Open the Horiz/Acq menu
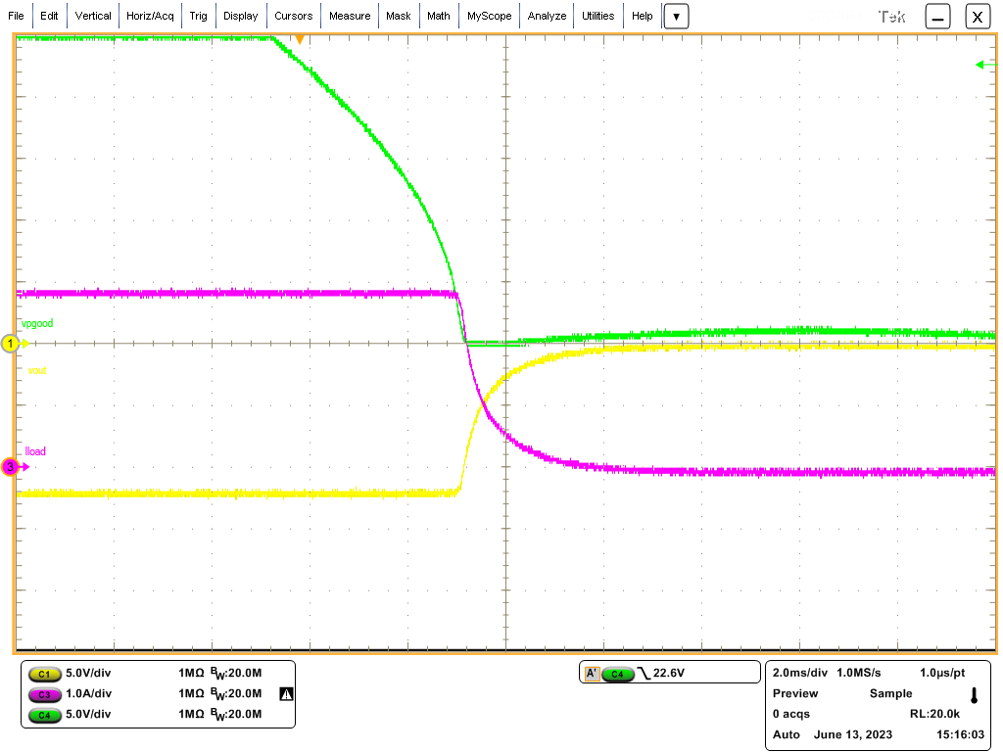The width and height of the screenshot is (1003, 752). (x=149, y=16)
